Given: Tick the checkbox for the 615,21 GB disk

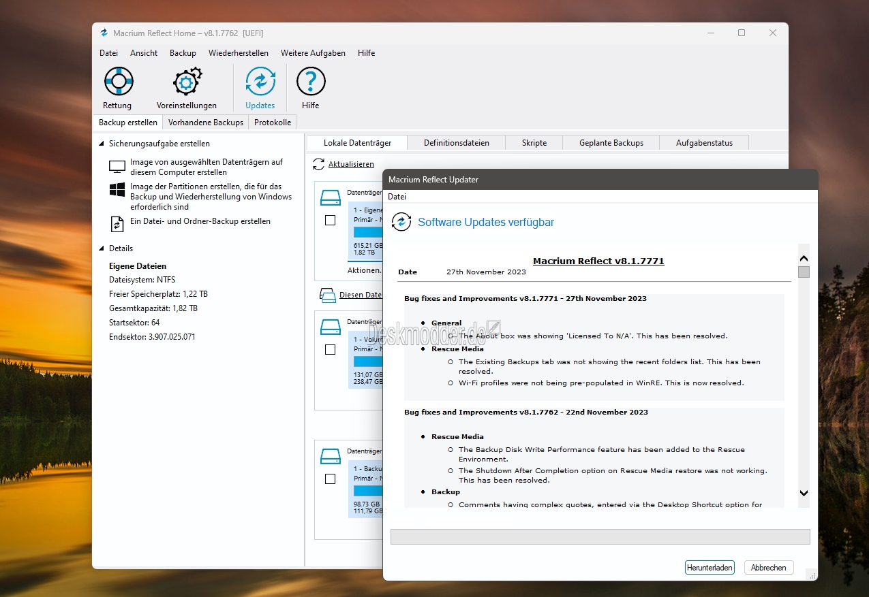Looking at the screenshot, I should (331, 221).
